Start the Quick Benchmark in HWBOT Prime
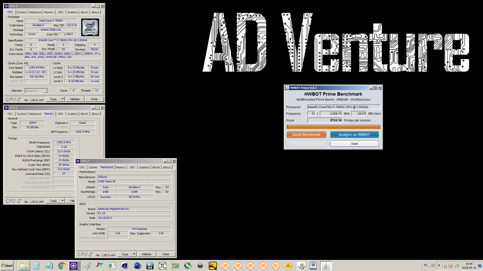The height and width of the screenshot is (271, 483). (x=306, y=134)
